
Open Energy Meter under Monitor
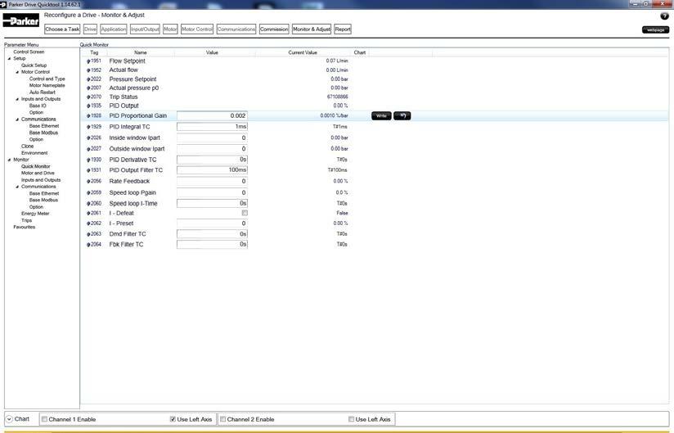pos(35,214)
